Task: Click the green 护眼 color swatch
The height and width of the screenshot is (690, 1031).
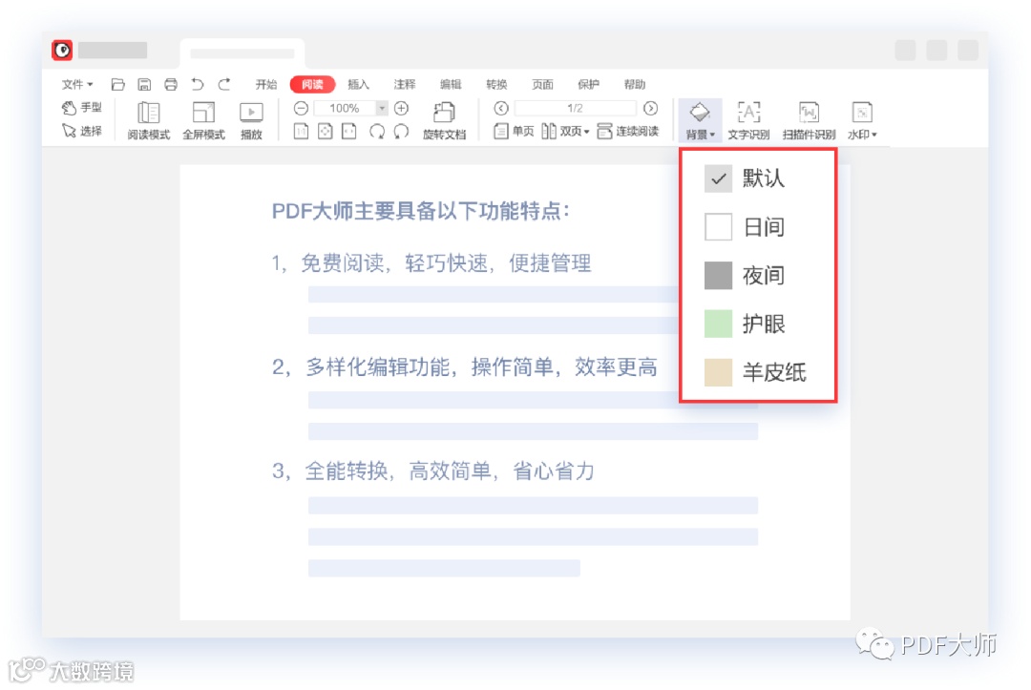Action: pos(718,324)
